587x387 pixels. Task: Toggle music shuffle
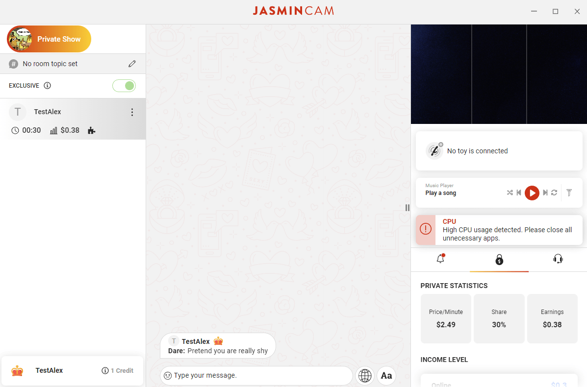[x=510, y=193]
